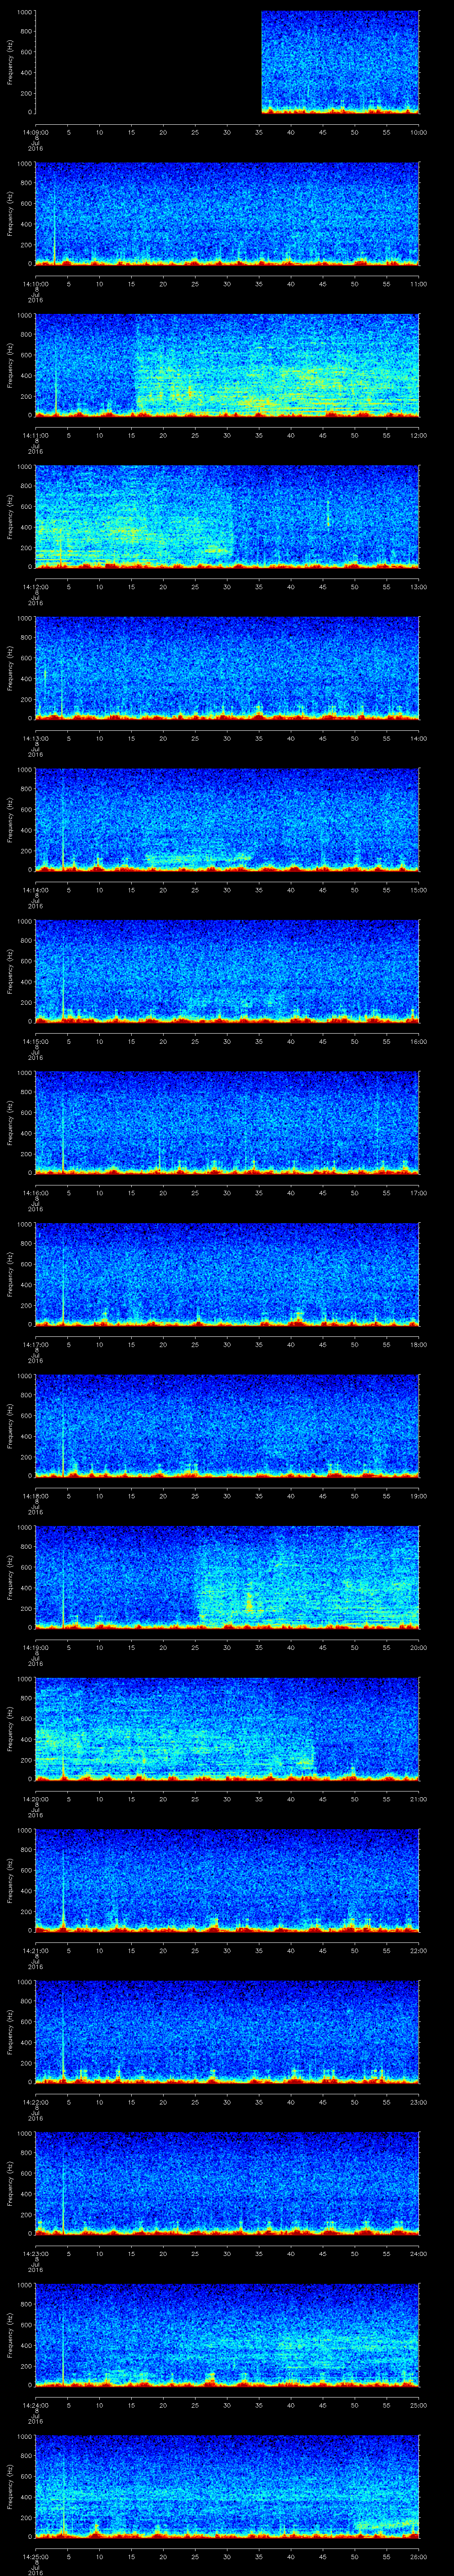
Task: Click the yellow burst near 14:12:45
Action: pos(327,513)
